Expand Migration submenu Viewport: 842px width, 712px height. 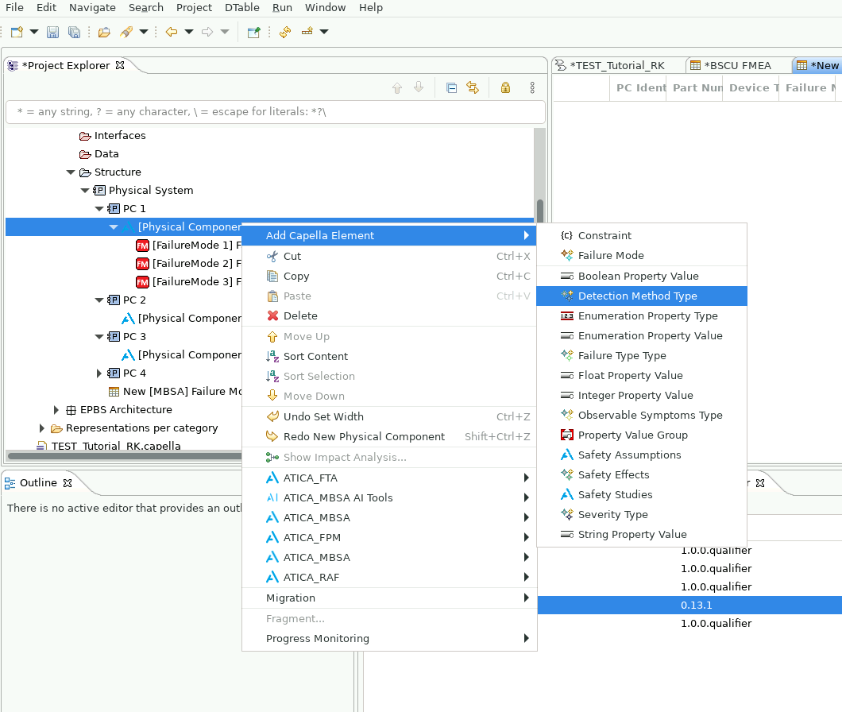coord(389,598)
